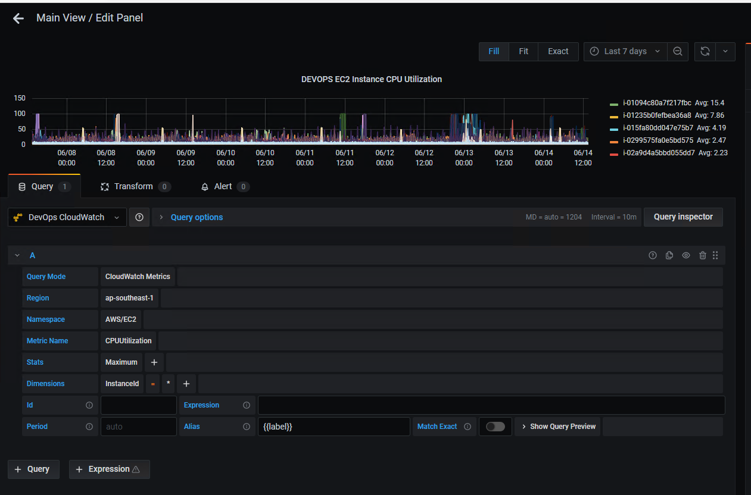Open the AWS/EC2 namespace selector

coord(121,319)
